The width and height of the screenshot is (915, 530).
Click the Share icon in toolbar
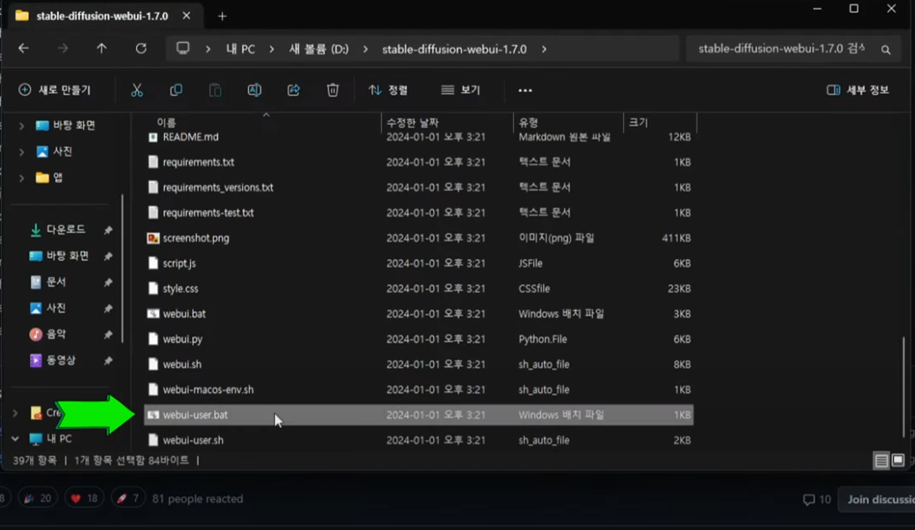click(x=294, y=90)
